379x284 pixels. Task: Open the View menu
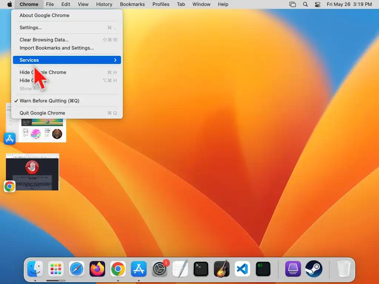pyautogui.click(x=83, y=4)
